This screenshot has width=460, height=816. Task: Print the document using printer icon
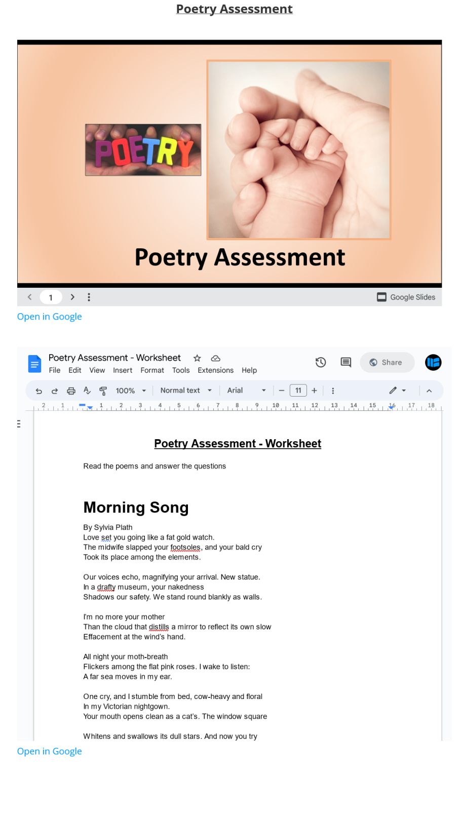click(x=71, y=391)
